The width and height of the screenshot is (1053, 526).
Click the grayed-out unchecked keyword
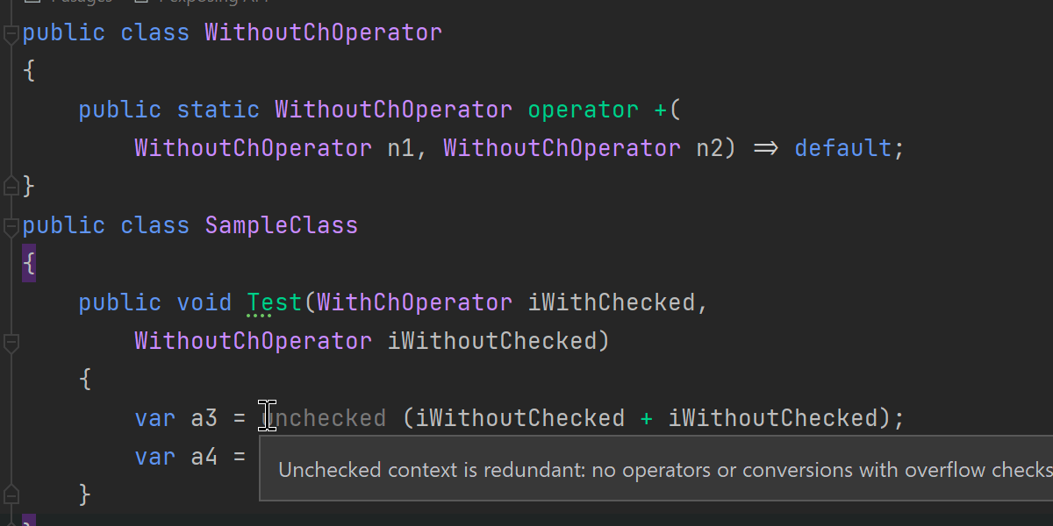(x=326, y=418)
